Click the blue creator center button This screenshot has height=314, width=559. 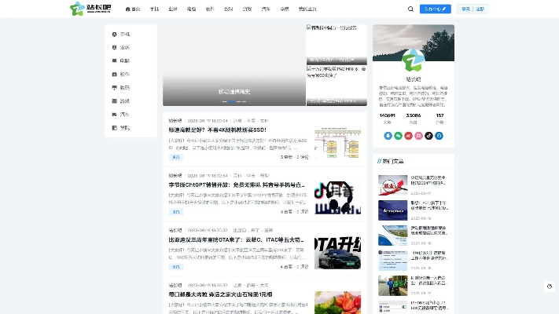(x=436, y=9)
